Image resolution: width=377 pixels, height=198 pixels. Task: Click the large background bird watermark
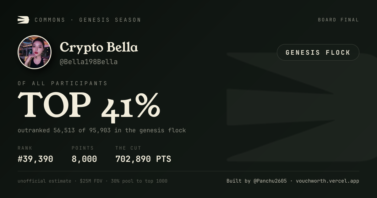pyautogui.click(x=302, y=107)
